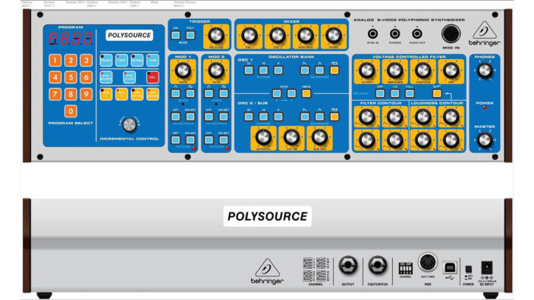Switch MOD 1 TO OSC PITCH to OFF
534x300 pixels.
tap(176, 117)
